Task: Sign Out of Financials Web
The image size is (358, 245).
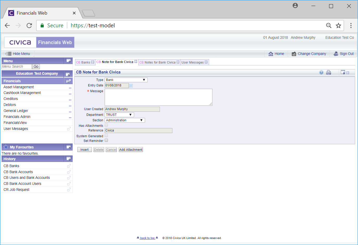Action: click(x=344, y=54)
